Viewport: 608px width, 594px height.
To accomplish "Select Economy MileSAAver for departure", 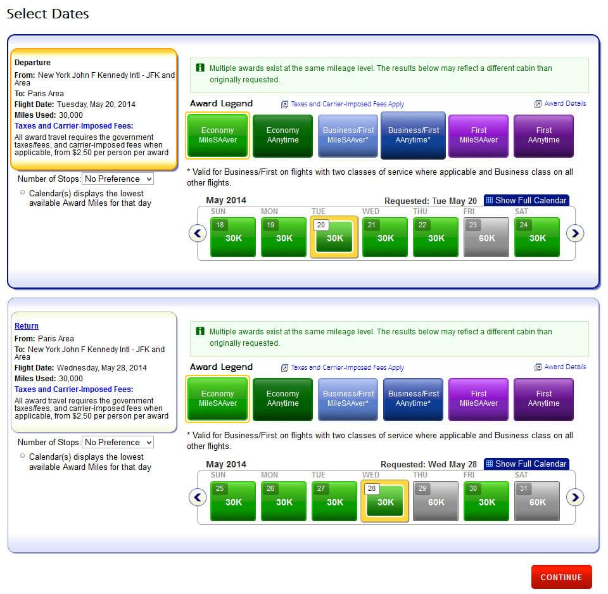I will 217,136.
